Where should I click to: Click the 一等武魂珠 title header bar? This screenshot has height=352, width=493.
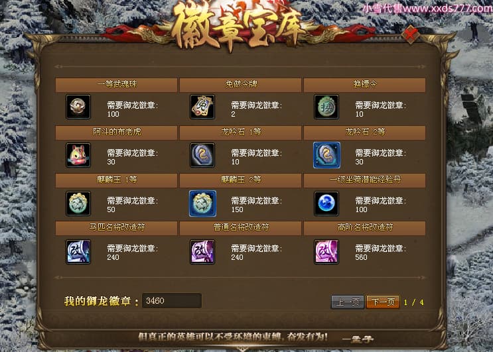116,85
